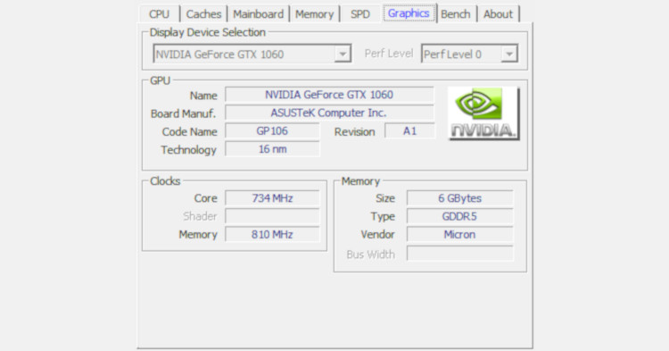Click the Technology label

pyautogui.click(x=188, y=150)
